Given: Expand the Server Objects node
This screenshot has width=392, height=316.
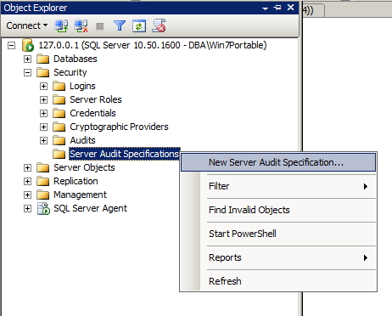Looking at the screenshot, I should pyautogui.click(x=27, y=167).
